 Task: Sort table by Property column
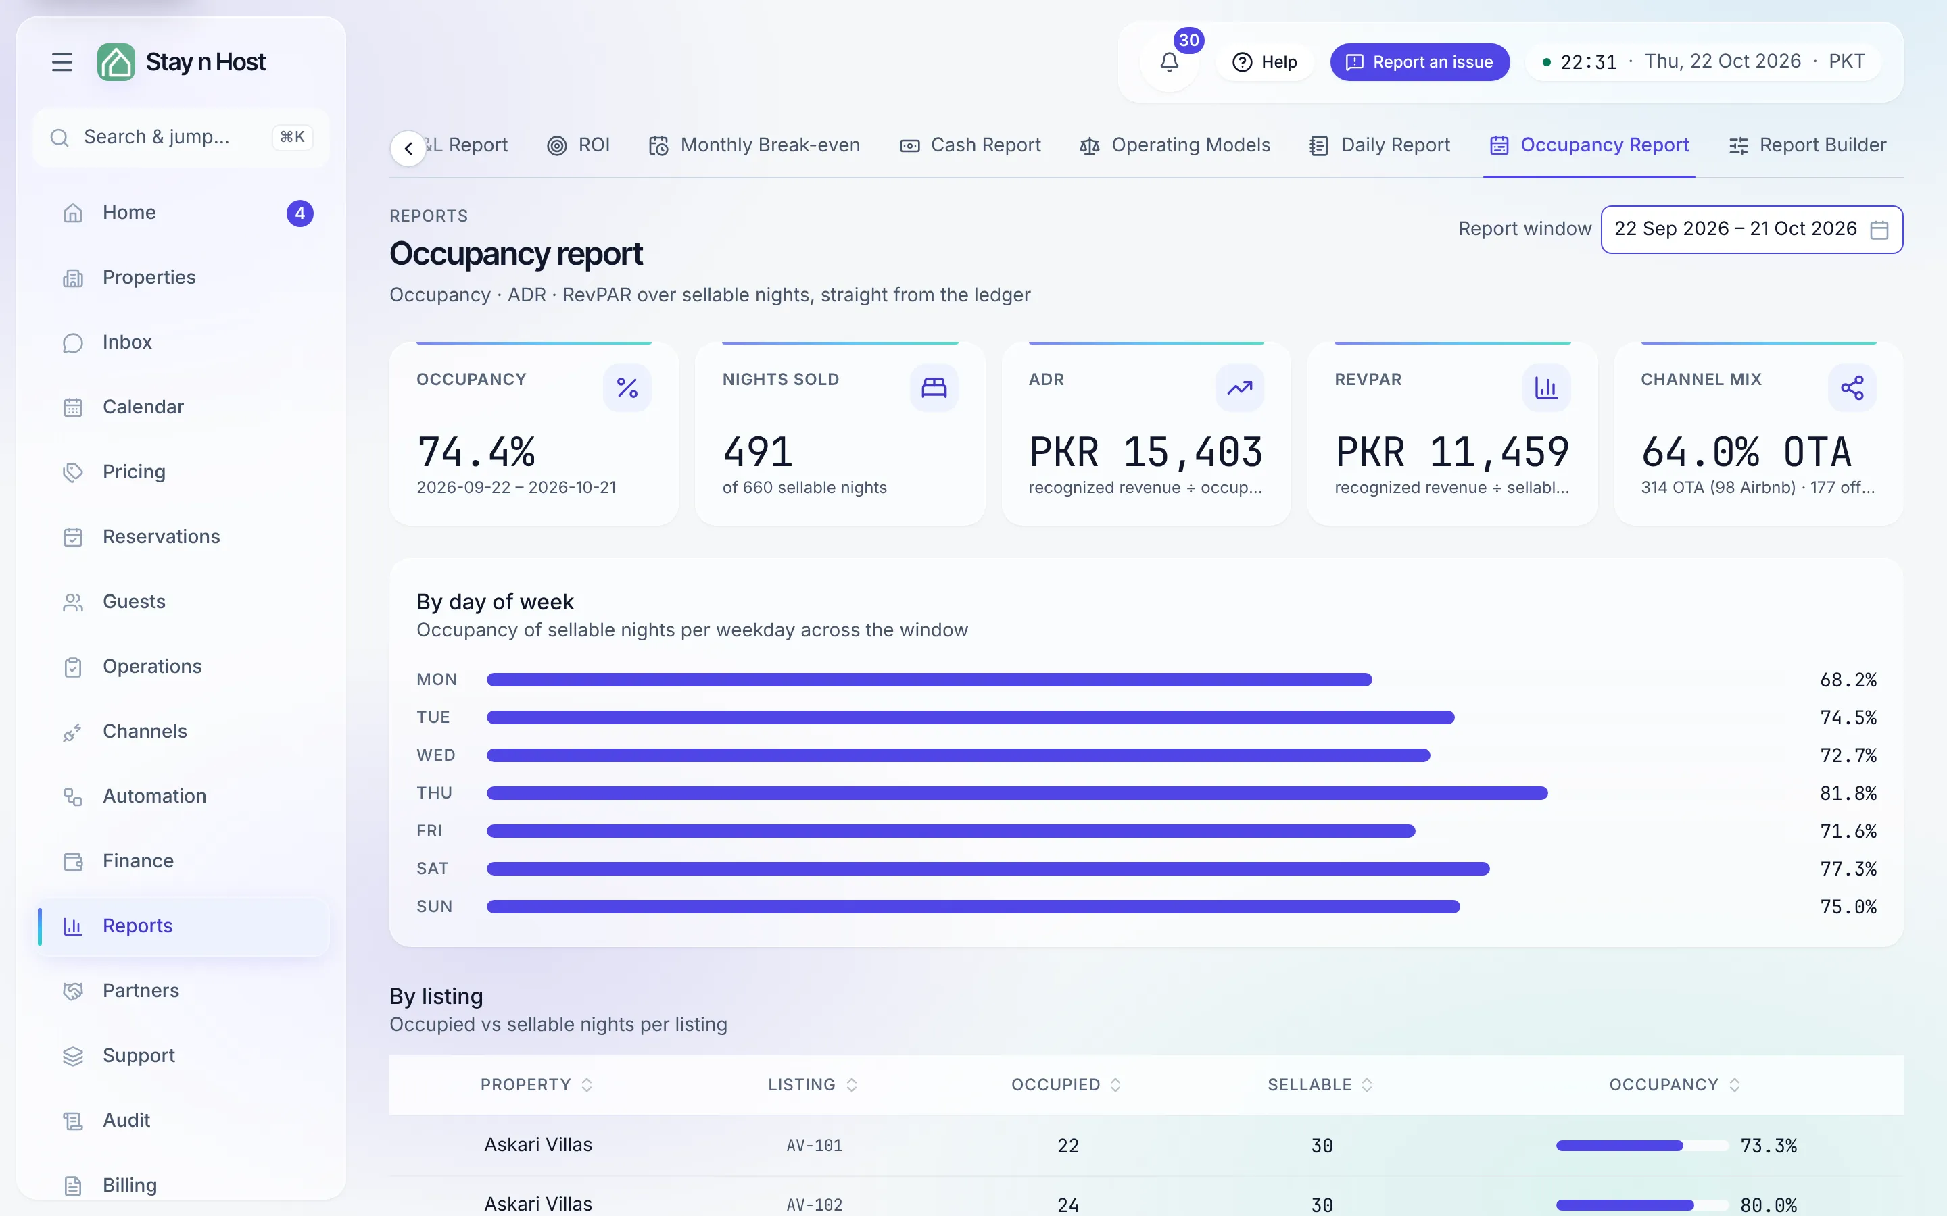[537, 1085]
